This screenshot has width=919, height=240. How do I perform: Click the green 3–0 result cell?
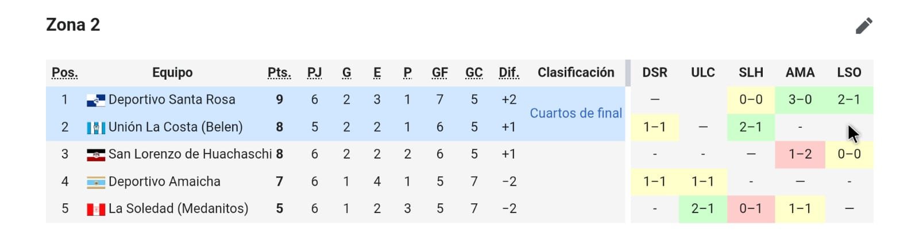pyautogui.click(x=800, y=100)
